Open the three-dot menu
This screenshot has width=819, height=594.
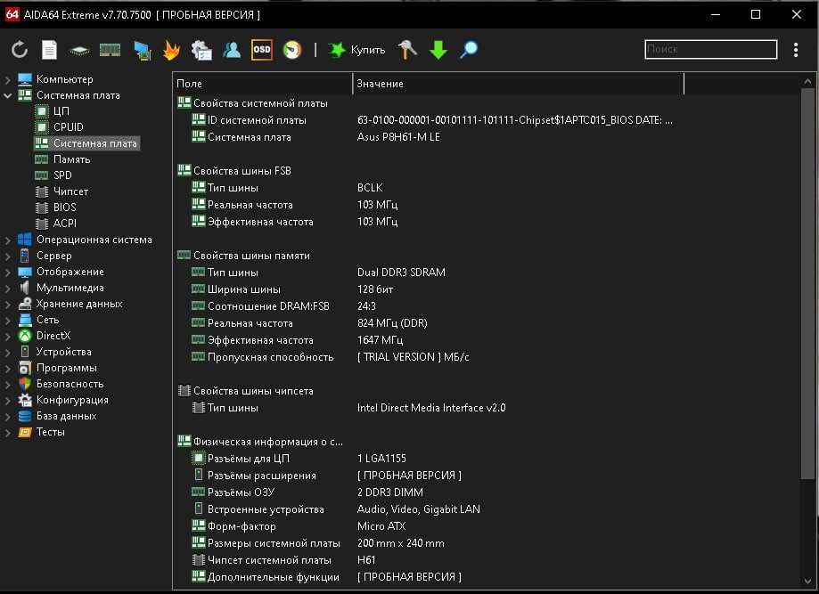point(796,50)
